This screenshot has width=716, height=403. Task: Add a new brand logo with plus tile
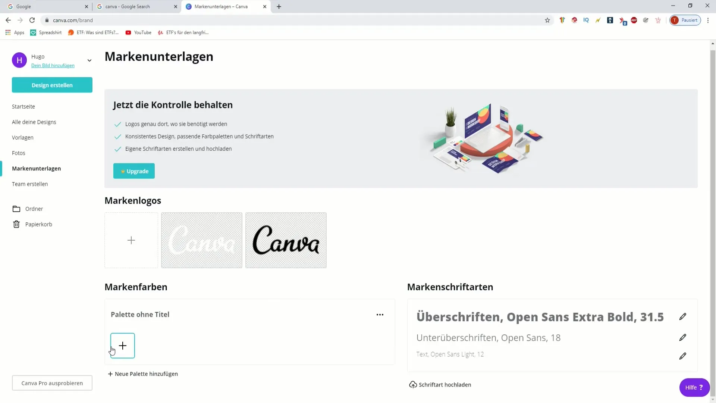[x=131, y=240]
